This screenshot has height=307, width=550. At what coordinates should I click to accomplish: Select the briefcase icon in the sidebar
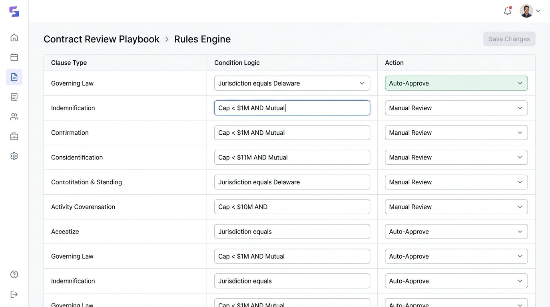click(14, 136)
